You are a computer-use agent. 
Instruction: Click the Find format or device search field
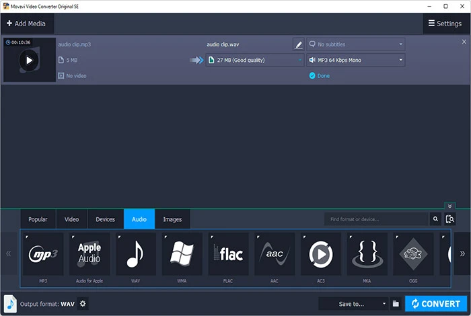click(x=375, y=219)
